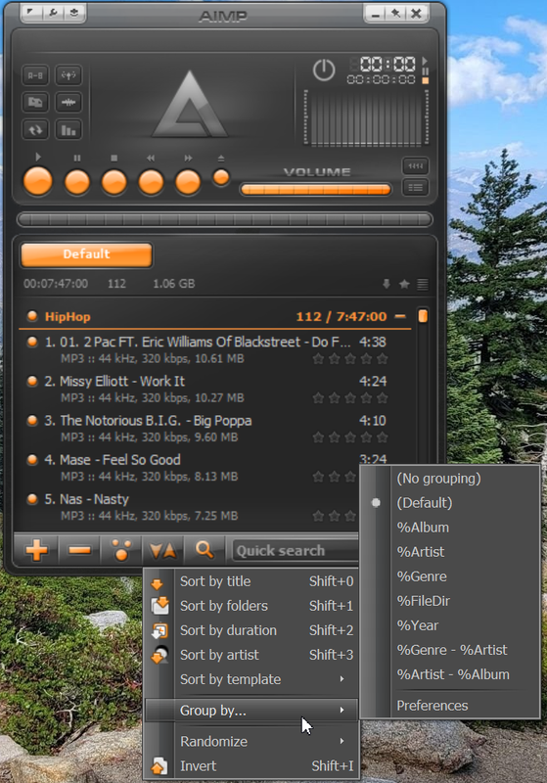
Task: Click the playlist download arrow icon
Action: (387, 284)
